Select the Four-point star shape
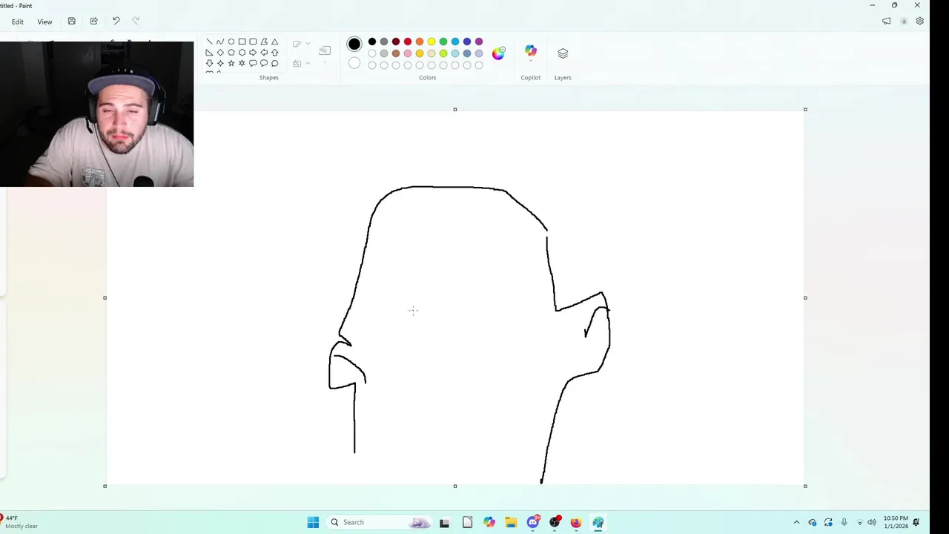 click(x=220, y=63)
